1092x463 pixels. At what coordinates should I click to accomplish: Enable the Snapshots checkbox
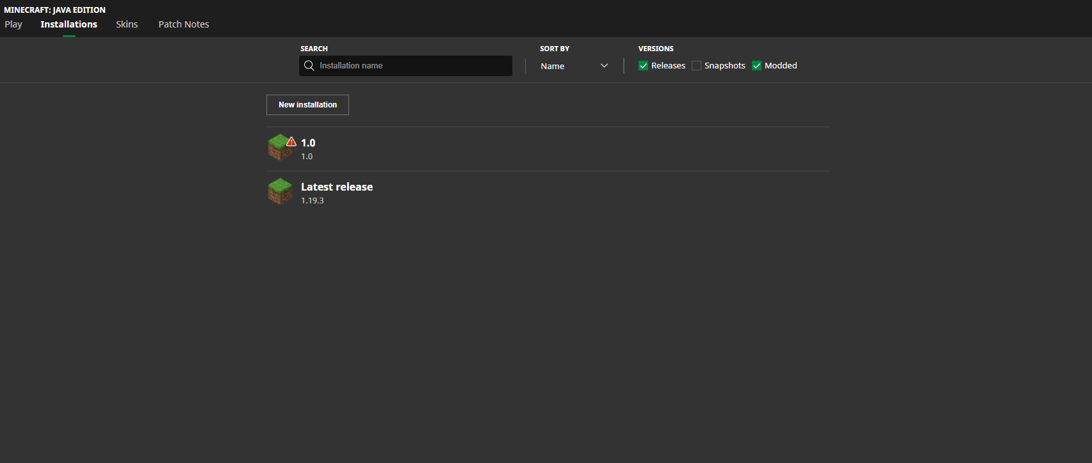[696, 66]
